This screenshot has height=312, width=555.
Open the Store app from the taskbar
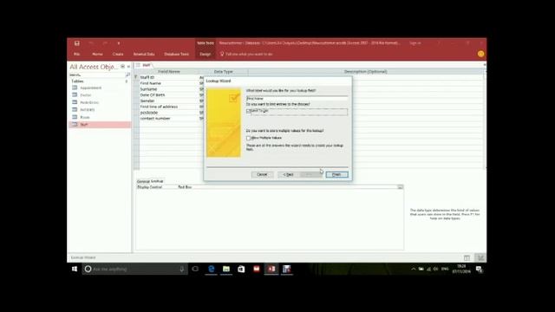coord(241,269)
